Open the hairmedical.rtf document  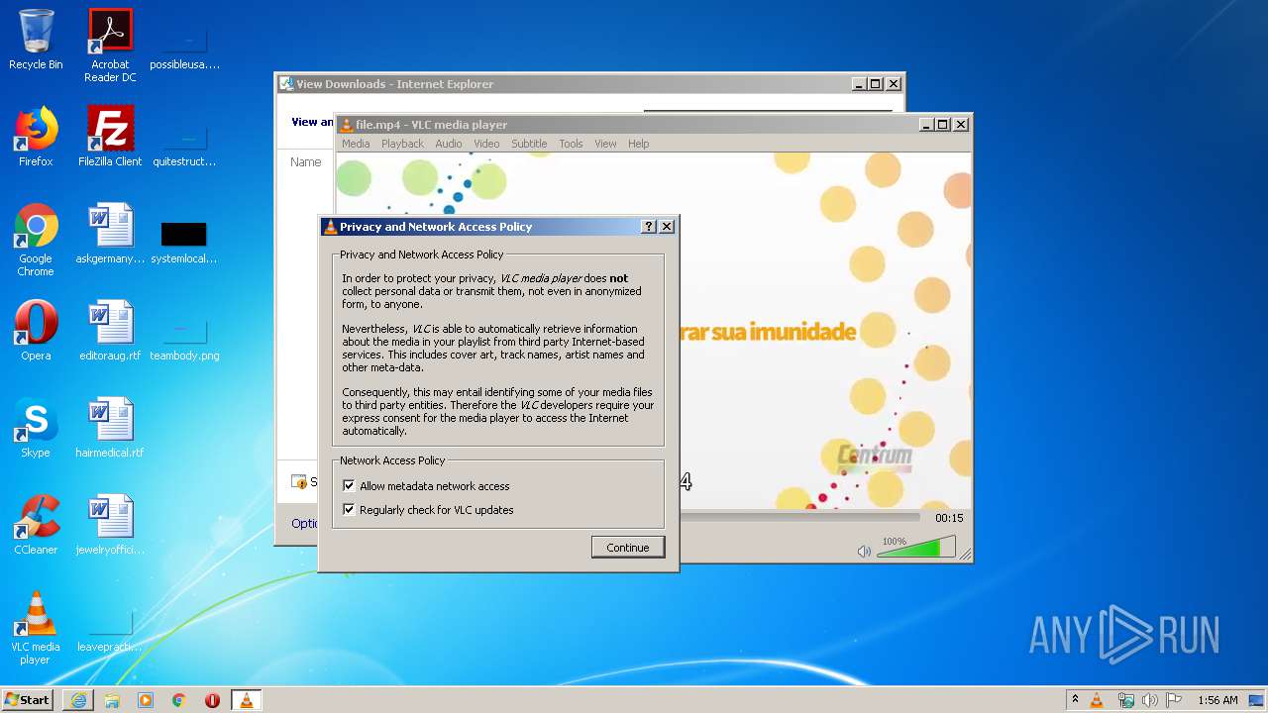tap(110, 428)
